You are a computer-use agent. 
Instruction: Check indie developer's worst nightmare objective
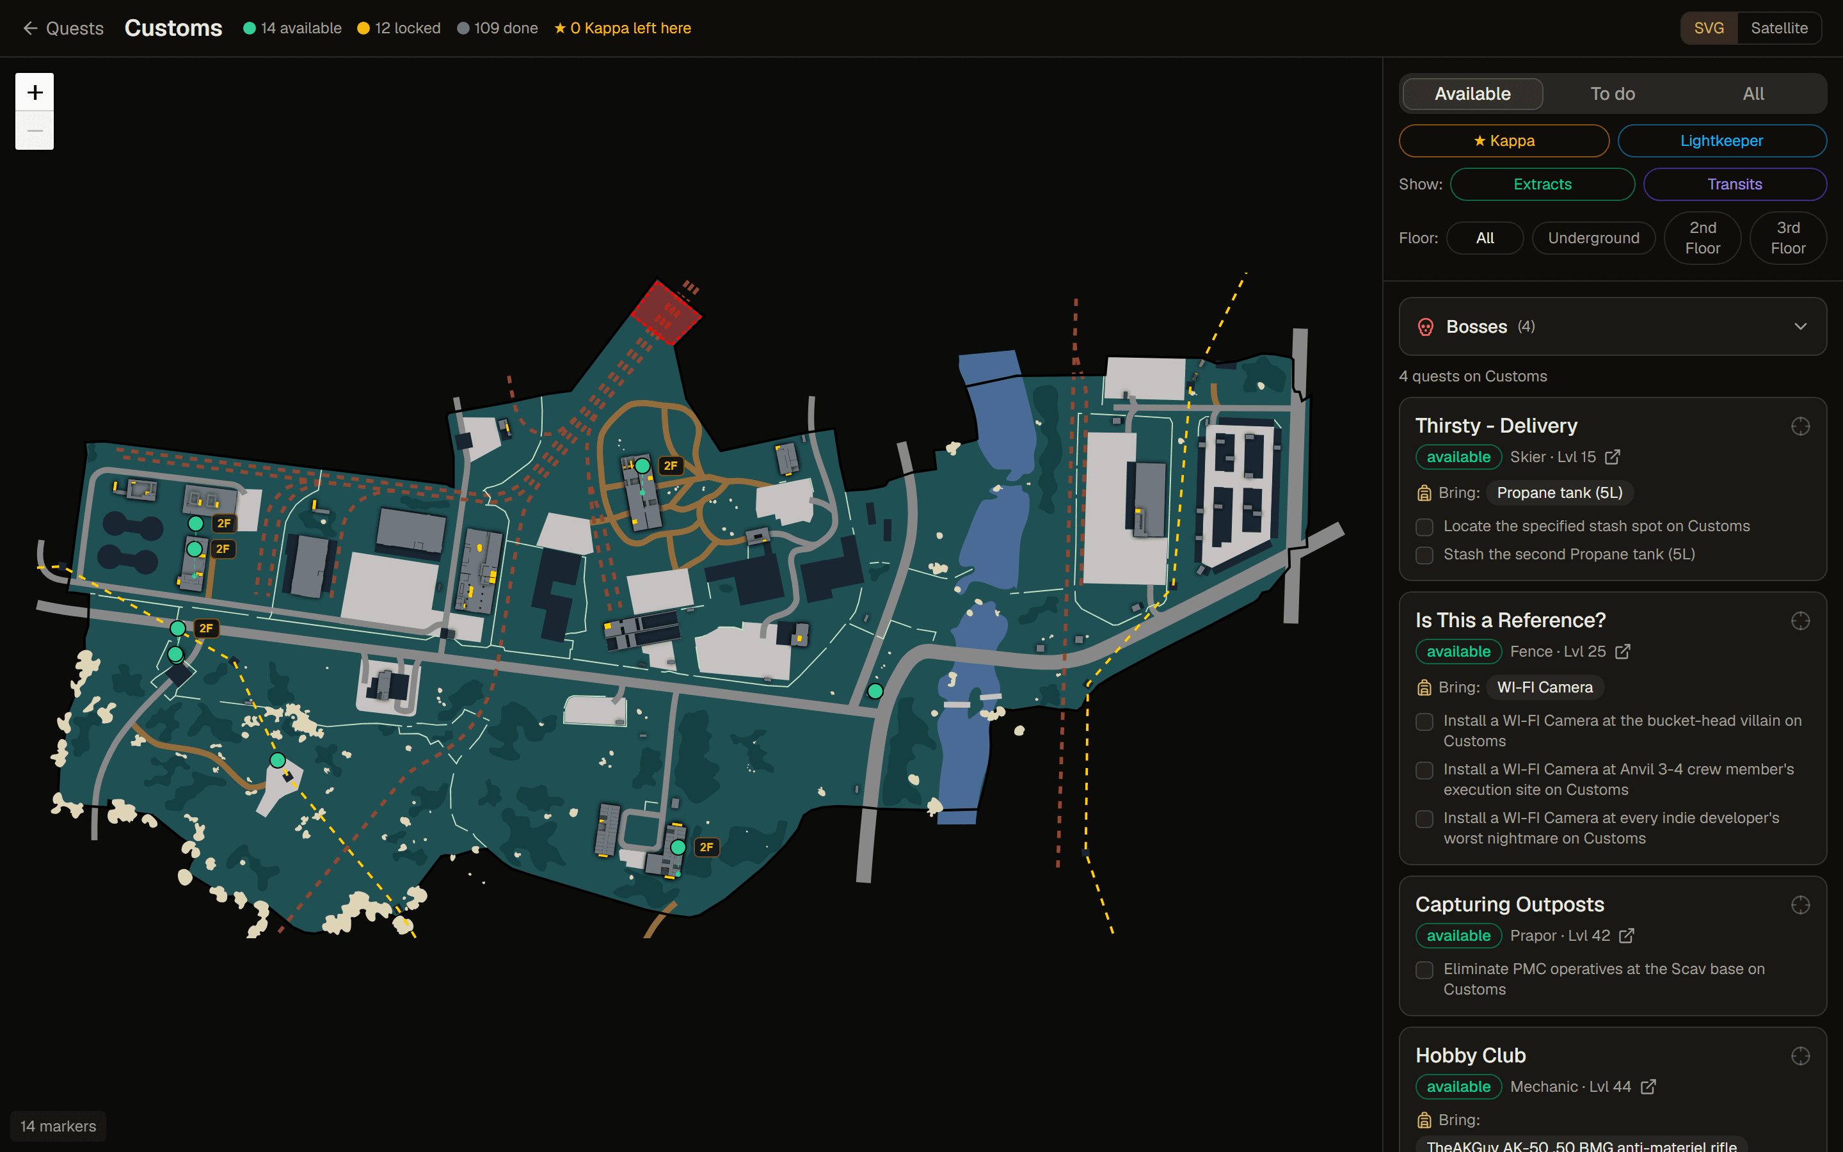click(x=1424, y=819)
